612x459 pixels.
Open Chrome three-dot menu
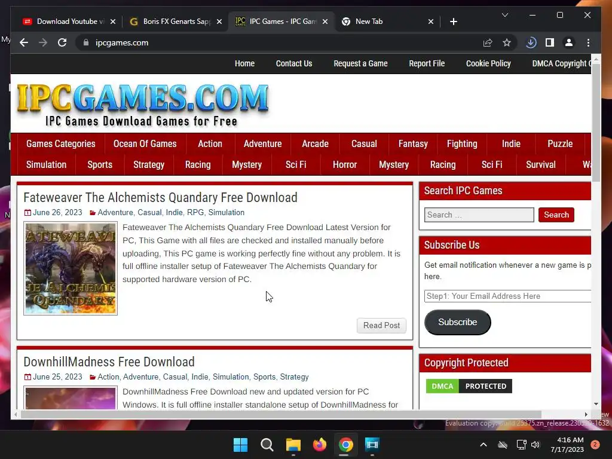(x=588, y=42)
